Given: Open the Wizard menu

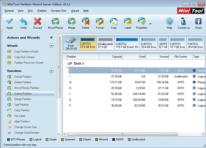Looking at the screenshot, I should (75, 11).
